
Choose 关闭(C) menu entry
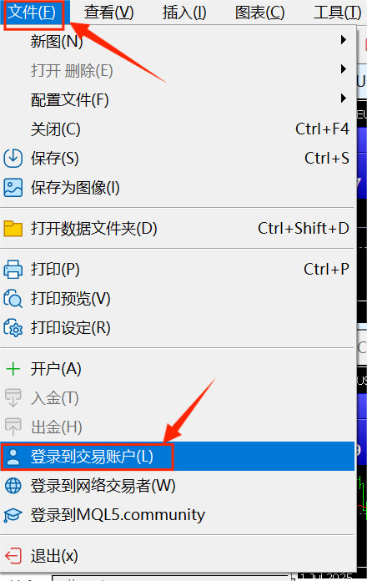coord(178,129)
